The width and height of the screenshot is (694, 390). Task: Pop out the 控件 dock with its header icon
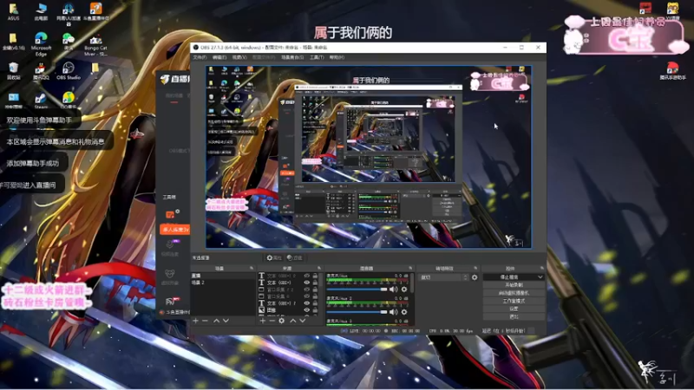coord(541,268)
